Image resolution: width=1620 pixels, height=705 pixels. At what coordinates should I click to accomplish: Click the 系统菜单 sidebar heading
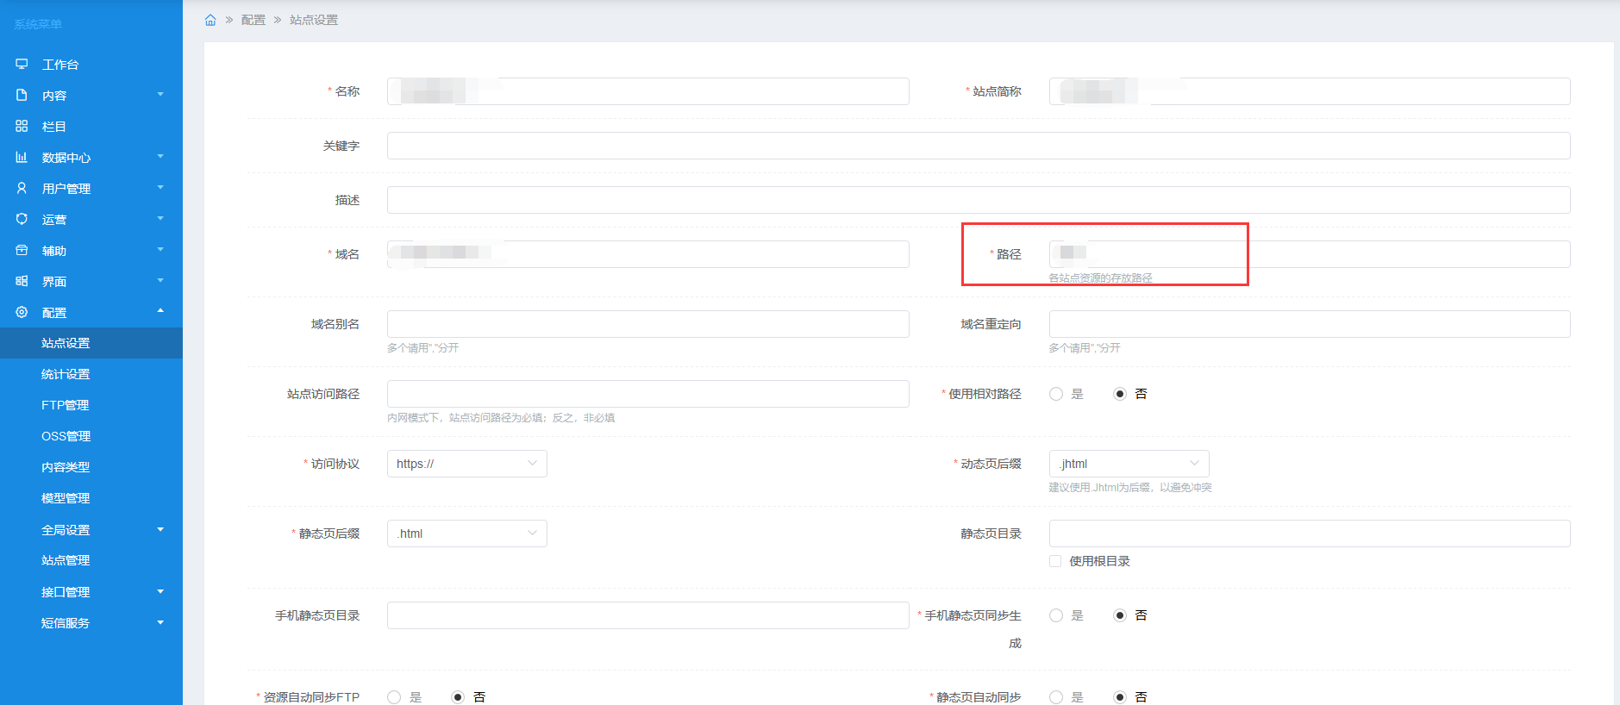38,24
